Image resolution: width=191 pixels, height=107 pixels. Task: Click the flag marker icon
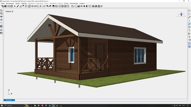coord(23,6)
